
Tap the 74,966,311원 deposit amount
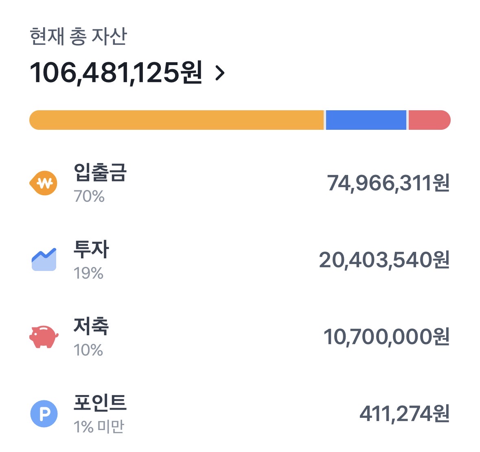pyautogui.click(x=388, y=183)
